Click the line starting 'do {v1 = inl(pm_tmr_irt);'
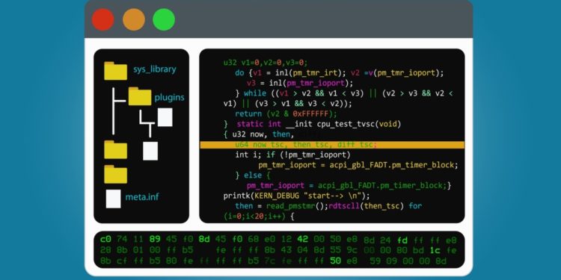561x280 pixels. pyautogui.click(x=339, y=73)
